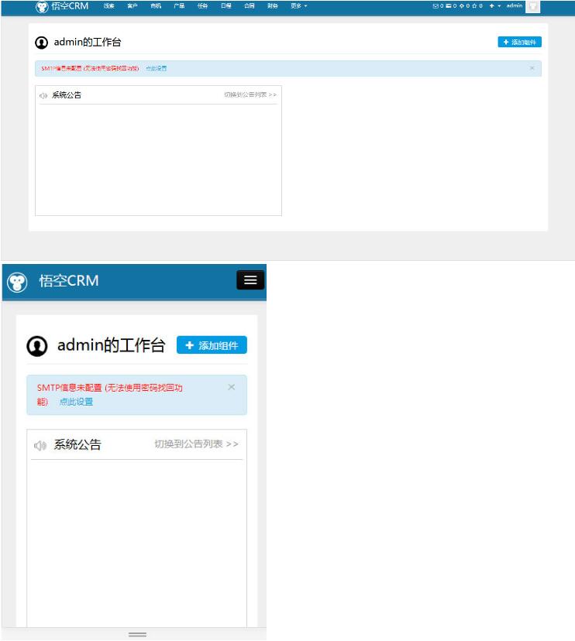Click the monkey logo in the desktop navbar

pos(42,7)
